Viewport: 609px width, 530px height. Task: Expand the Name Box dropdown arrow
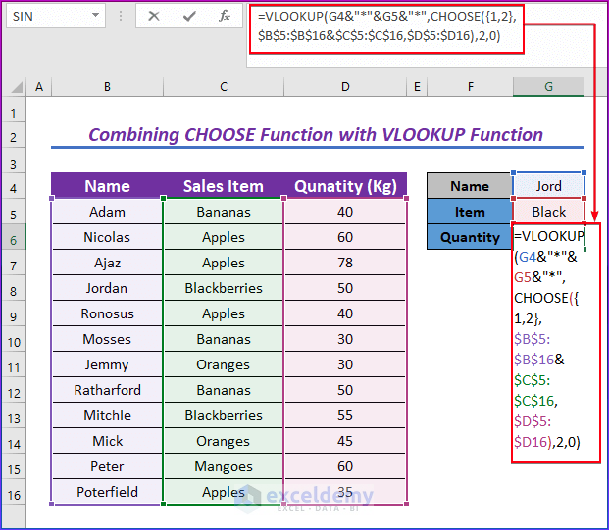coord(95,15)
